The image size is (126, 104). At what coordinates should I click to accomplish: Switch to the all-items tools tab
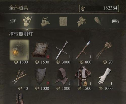point(27,21)
